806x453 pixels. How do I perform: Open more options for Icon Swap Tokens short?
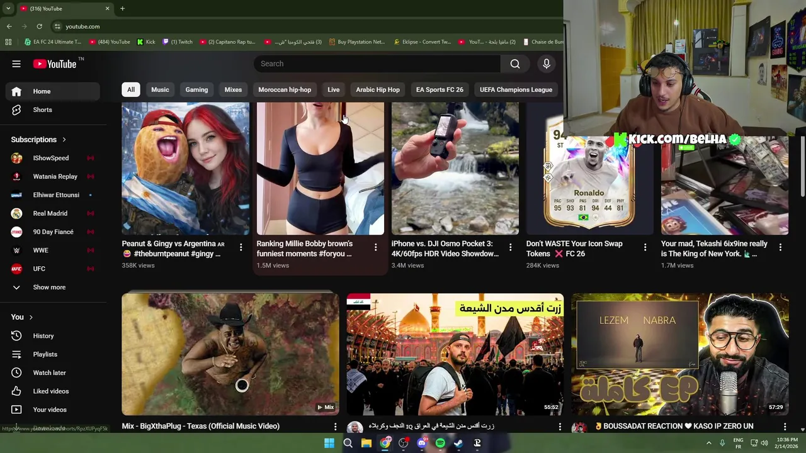[x=645, y=248]
